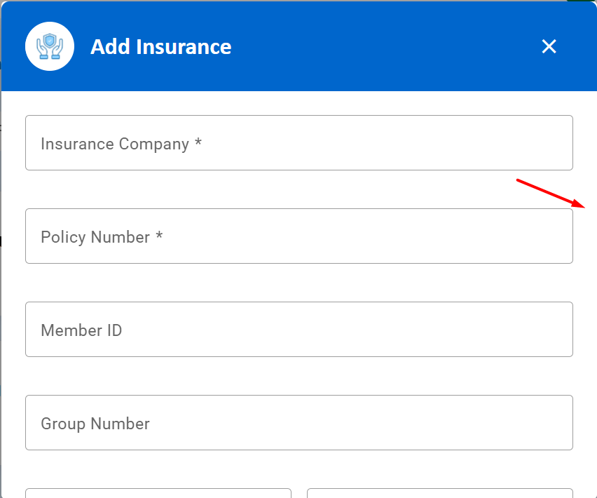597x498 pixels.
Task: Click the Insurance Company placeholder label
Action: [x=115, y=144]
